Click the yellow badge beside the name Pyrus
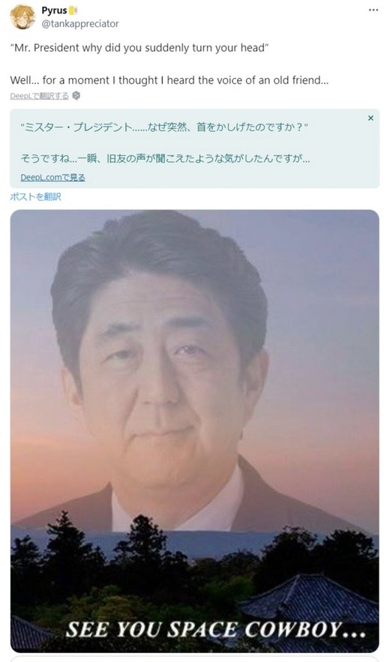This screenshot has height=662, width=390. 73,10
